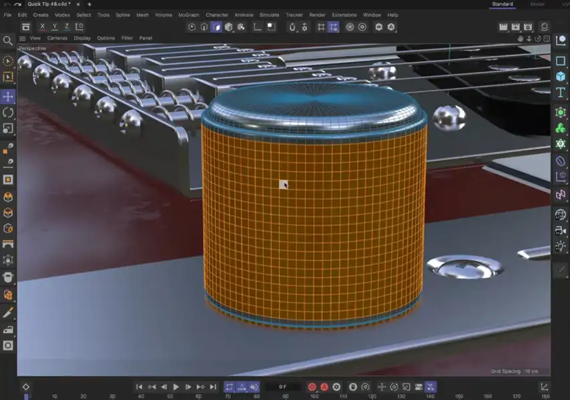Click the current frame field showing 0 F

(283, 387)
